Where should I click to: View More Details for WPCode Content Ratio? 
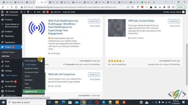pyautogui.click(x=175, y=26)
